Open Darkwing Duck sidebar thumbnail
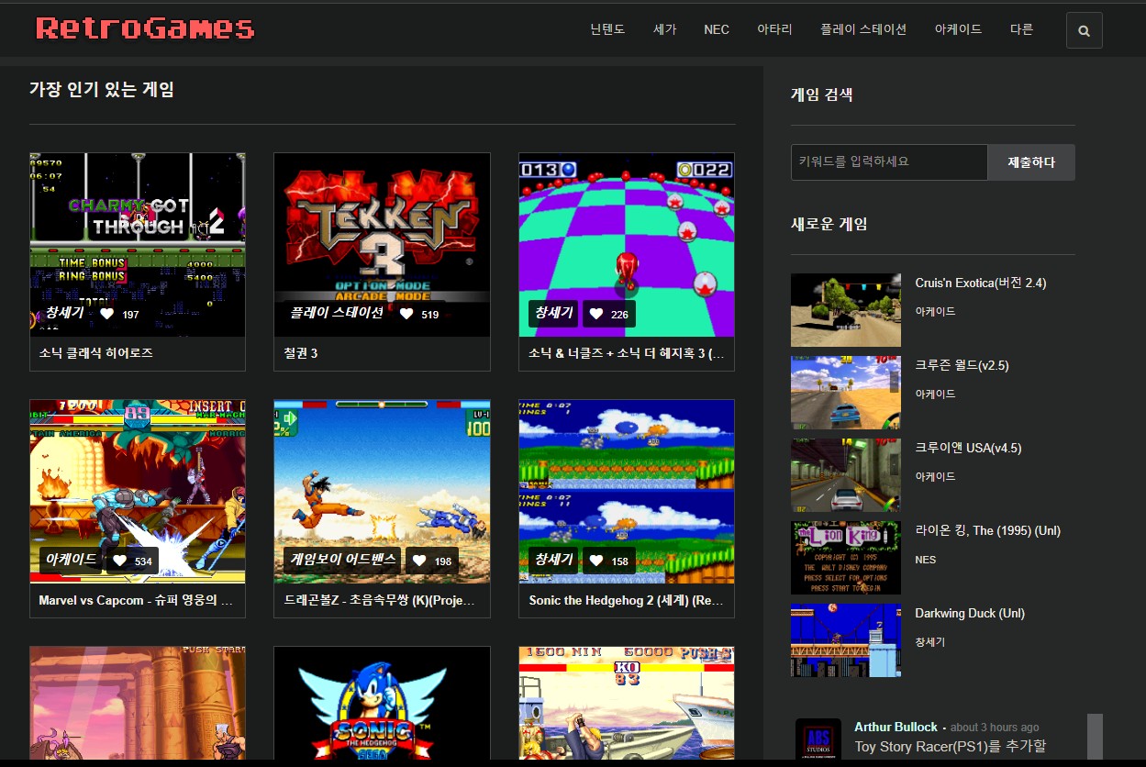1146x767 pixels. (846, 640)
